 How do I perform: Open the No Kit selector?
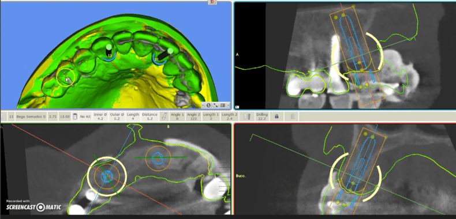85,116
